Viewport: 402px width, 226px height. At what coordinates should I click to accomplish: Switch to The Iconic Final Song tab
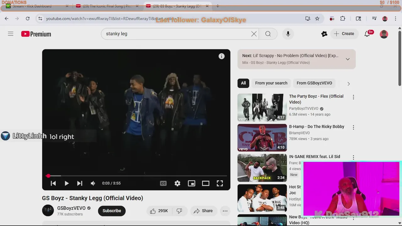(107, 6)
